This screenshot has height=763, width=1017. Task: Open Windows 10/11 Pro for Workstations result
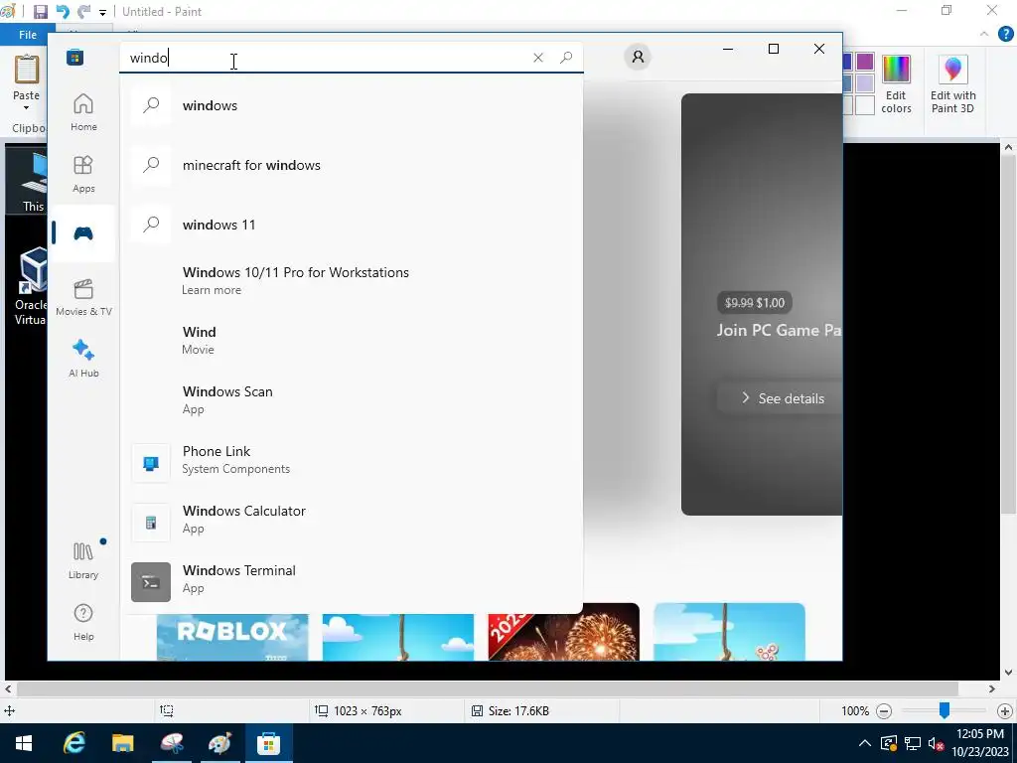351,280
